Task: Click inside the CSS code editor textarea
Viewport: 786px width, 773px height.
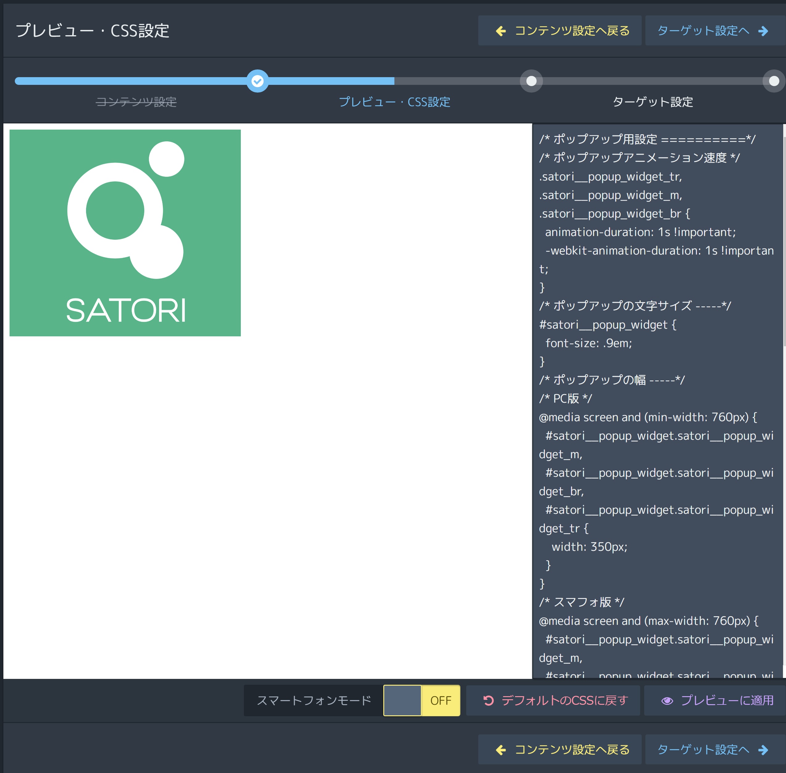Action: tap(657, 401)
